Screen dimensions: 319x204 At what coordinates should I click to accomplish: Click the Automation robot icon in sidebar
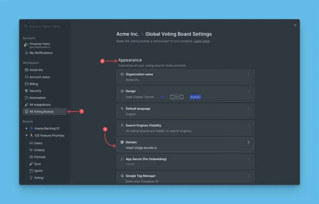(26, 98)
